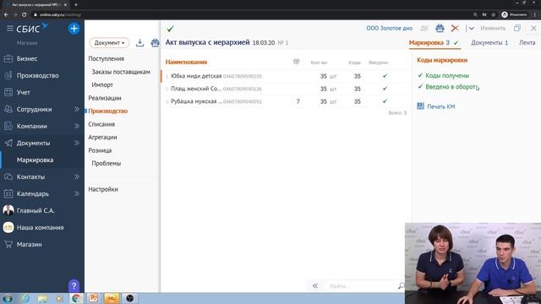The height and width of the screenshot is (304, 541).
Task: Select the Рубашка мужская row
Action: click(285, 101)
